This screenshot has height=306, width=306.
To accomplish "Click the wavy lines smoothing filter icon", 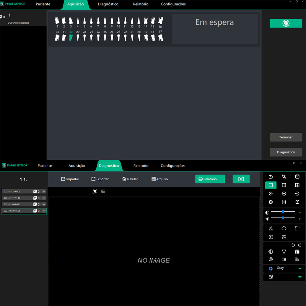I will 284,259.
